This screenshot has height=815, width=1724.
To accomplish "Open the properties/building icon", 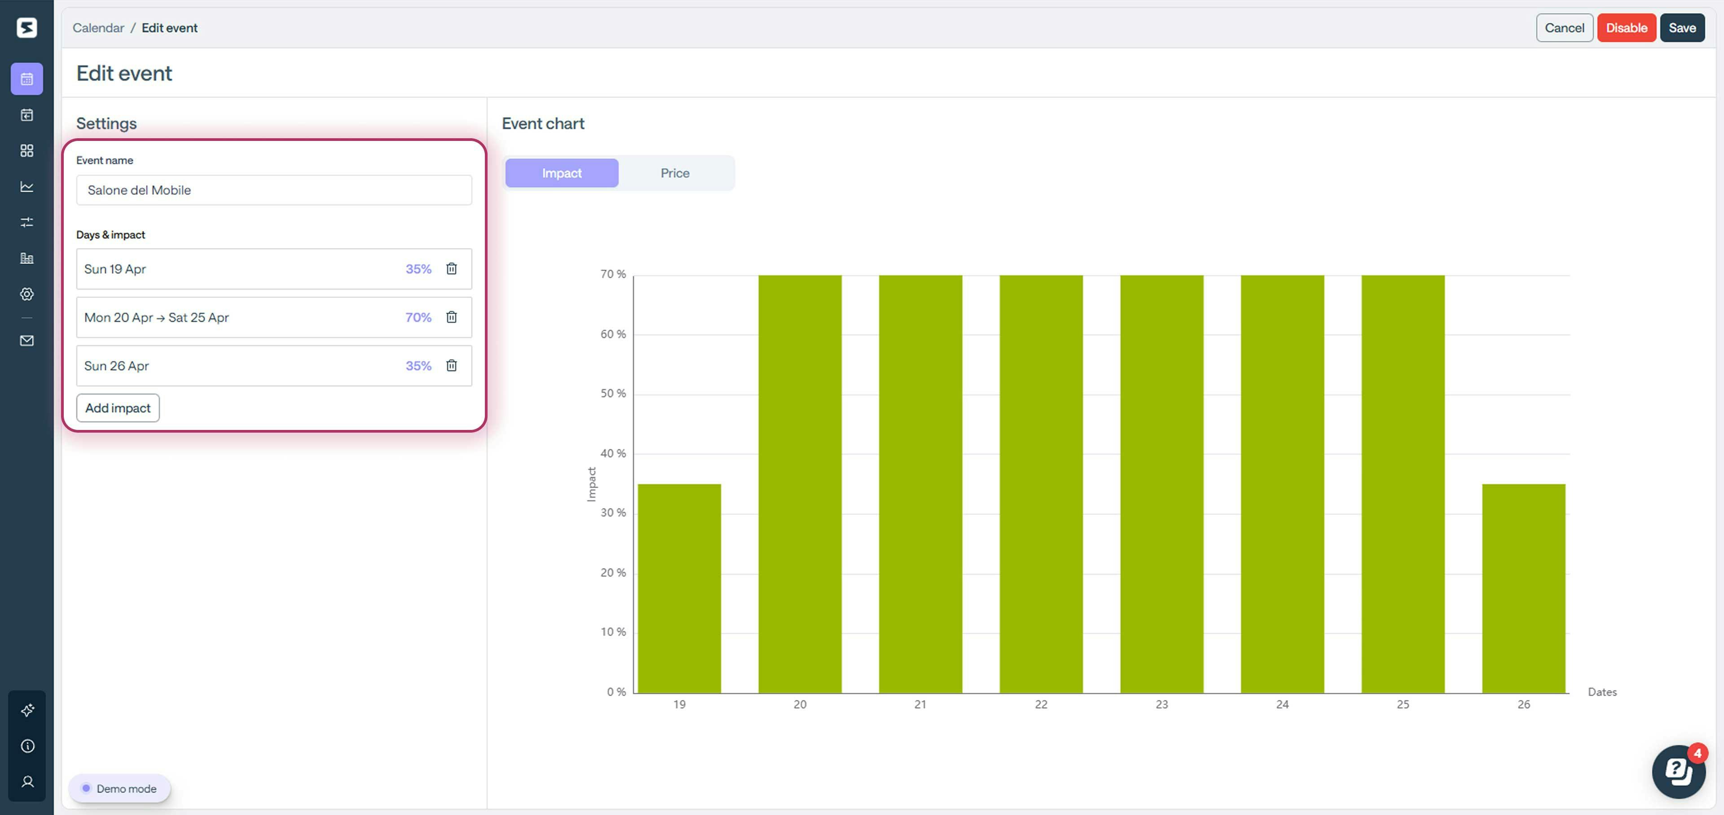I will pyautogui.click(x=27, y=258).
